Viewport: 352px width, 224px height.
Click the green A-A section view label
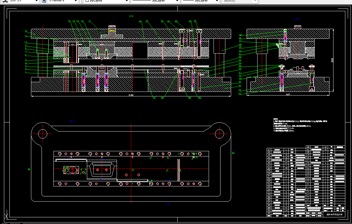(x=131, y=16)
